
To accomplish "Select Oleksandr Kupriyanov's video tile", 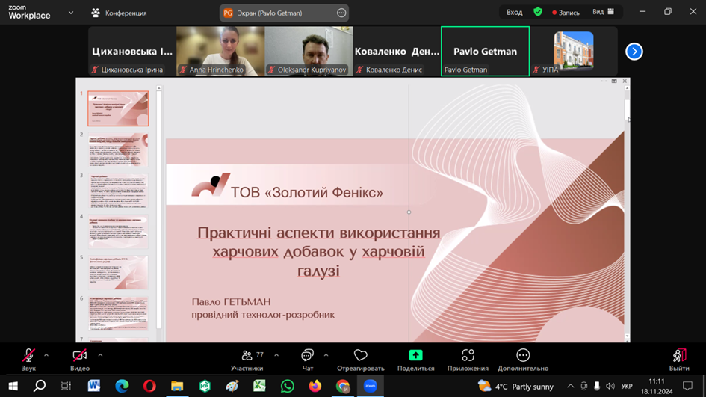I will (309, 51).
